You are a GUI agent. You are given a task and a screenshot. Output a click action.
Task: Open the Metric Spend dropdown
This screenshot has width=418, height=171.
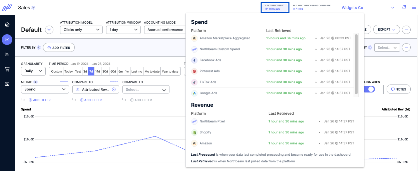pyautogui.click(x=45, y=89)
